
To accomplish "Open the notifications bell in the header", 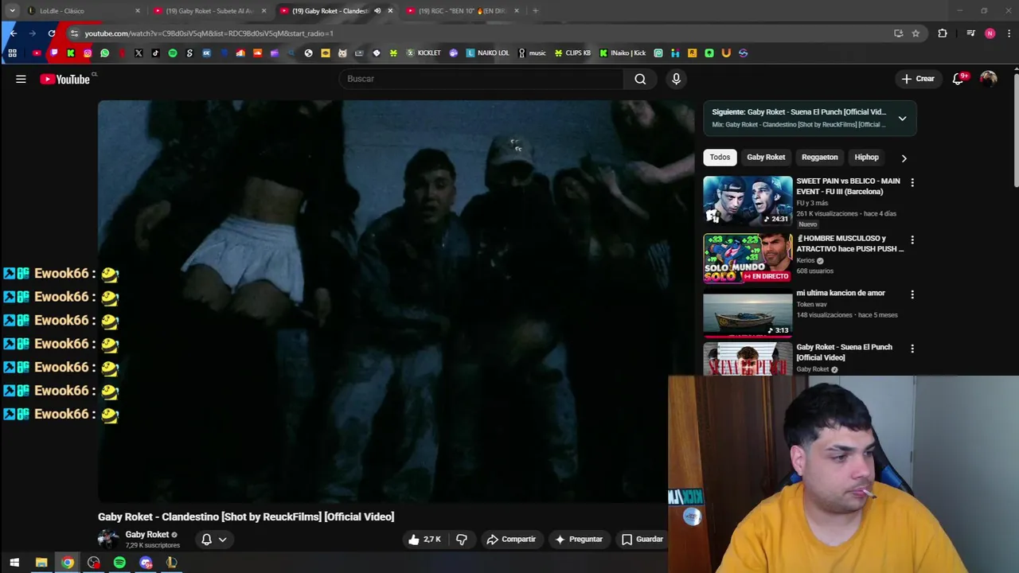I will tap(958, 79).
